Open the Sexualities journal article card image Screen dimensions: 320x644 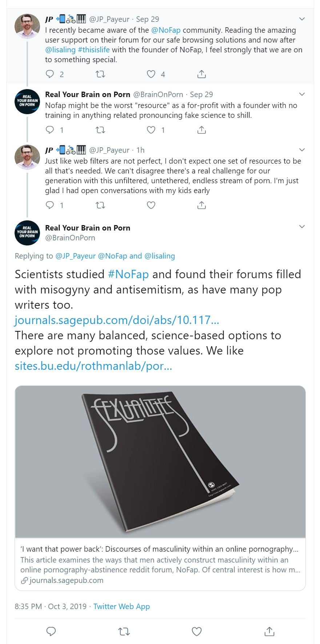tap(160, 461)
